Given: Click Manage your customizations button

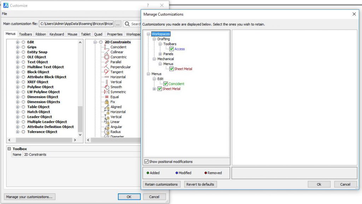Looking at the screenshot, I should pyautogui.click(x=29, y=197).
